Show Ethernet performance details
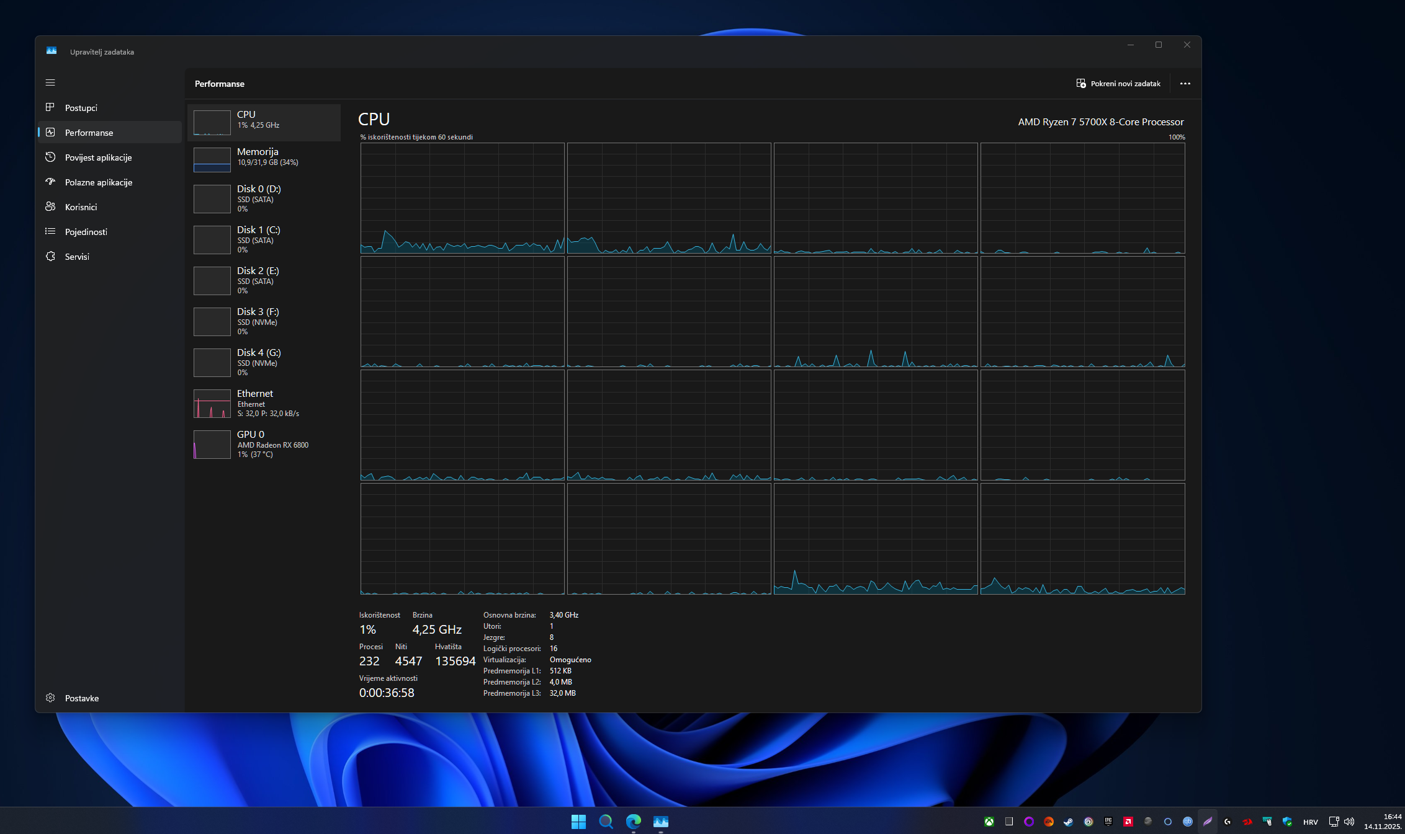The width and height of the screenshot is (1405, 834). (264, 403)
